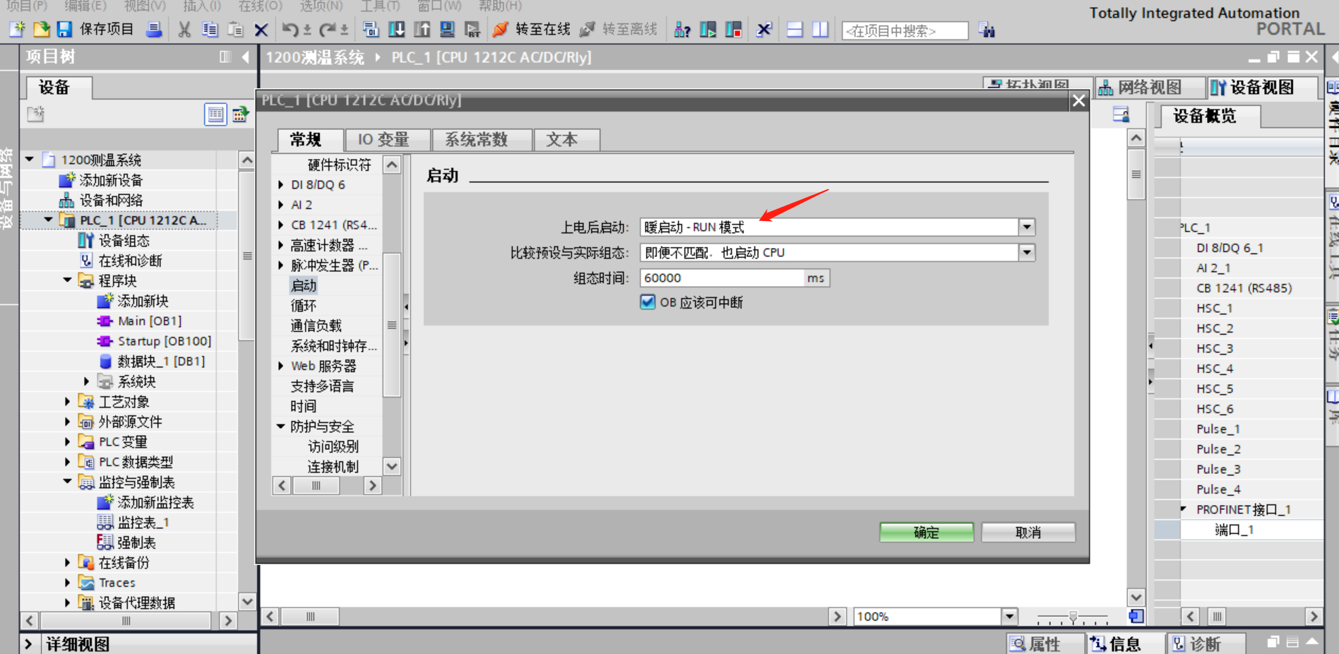Image resolution: width=1339 pixels, height=654 pixels.
Task: Click the open project folder icon
Action: click(41, 29)
